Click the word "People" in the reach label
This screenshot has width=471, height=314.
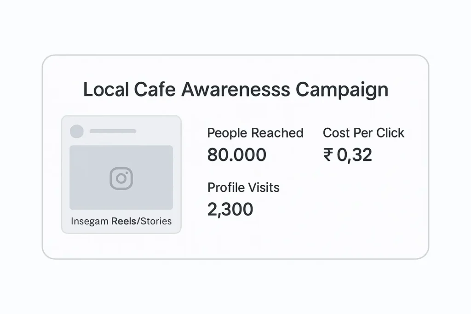tap(227, 133)
